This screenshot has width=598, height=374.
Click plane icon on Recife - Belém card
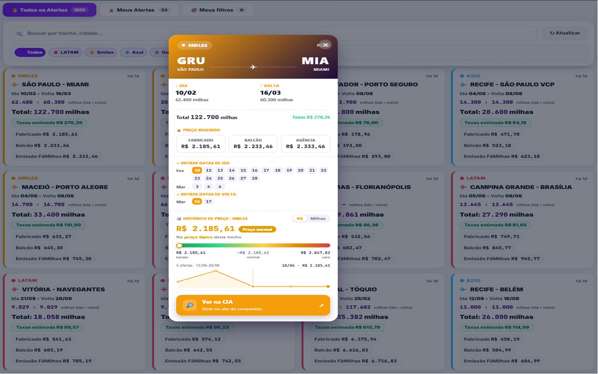click(463, 289)
